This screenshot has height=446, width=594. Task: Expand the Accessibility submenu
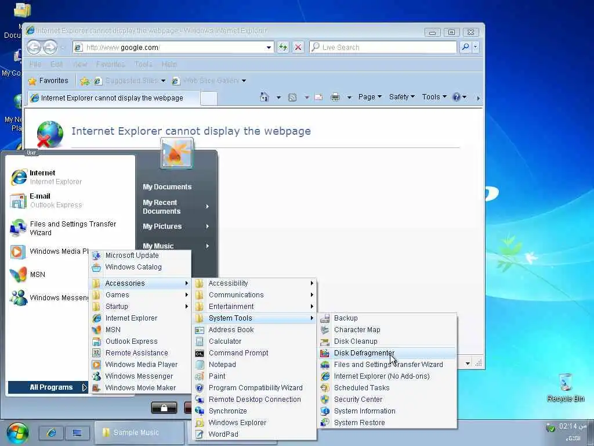click(x=255, y=283)
